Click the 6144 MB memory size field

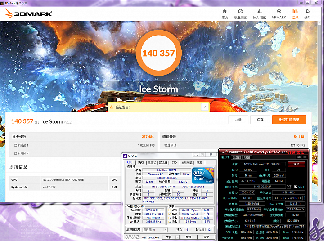point(250,221)
